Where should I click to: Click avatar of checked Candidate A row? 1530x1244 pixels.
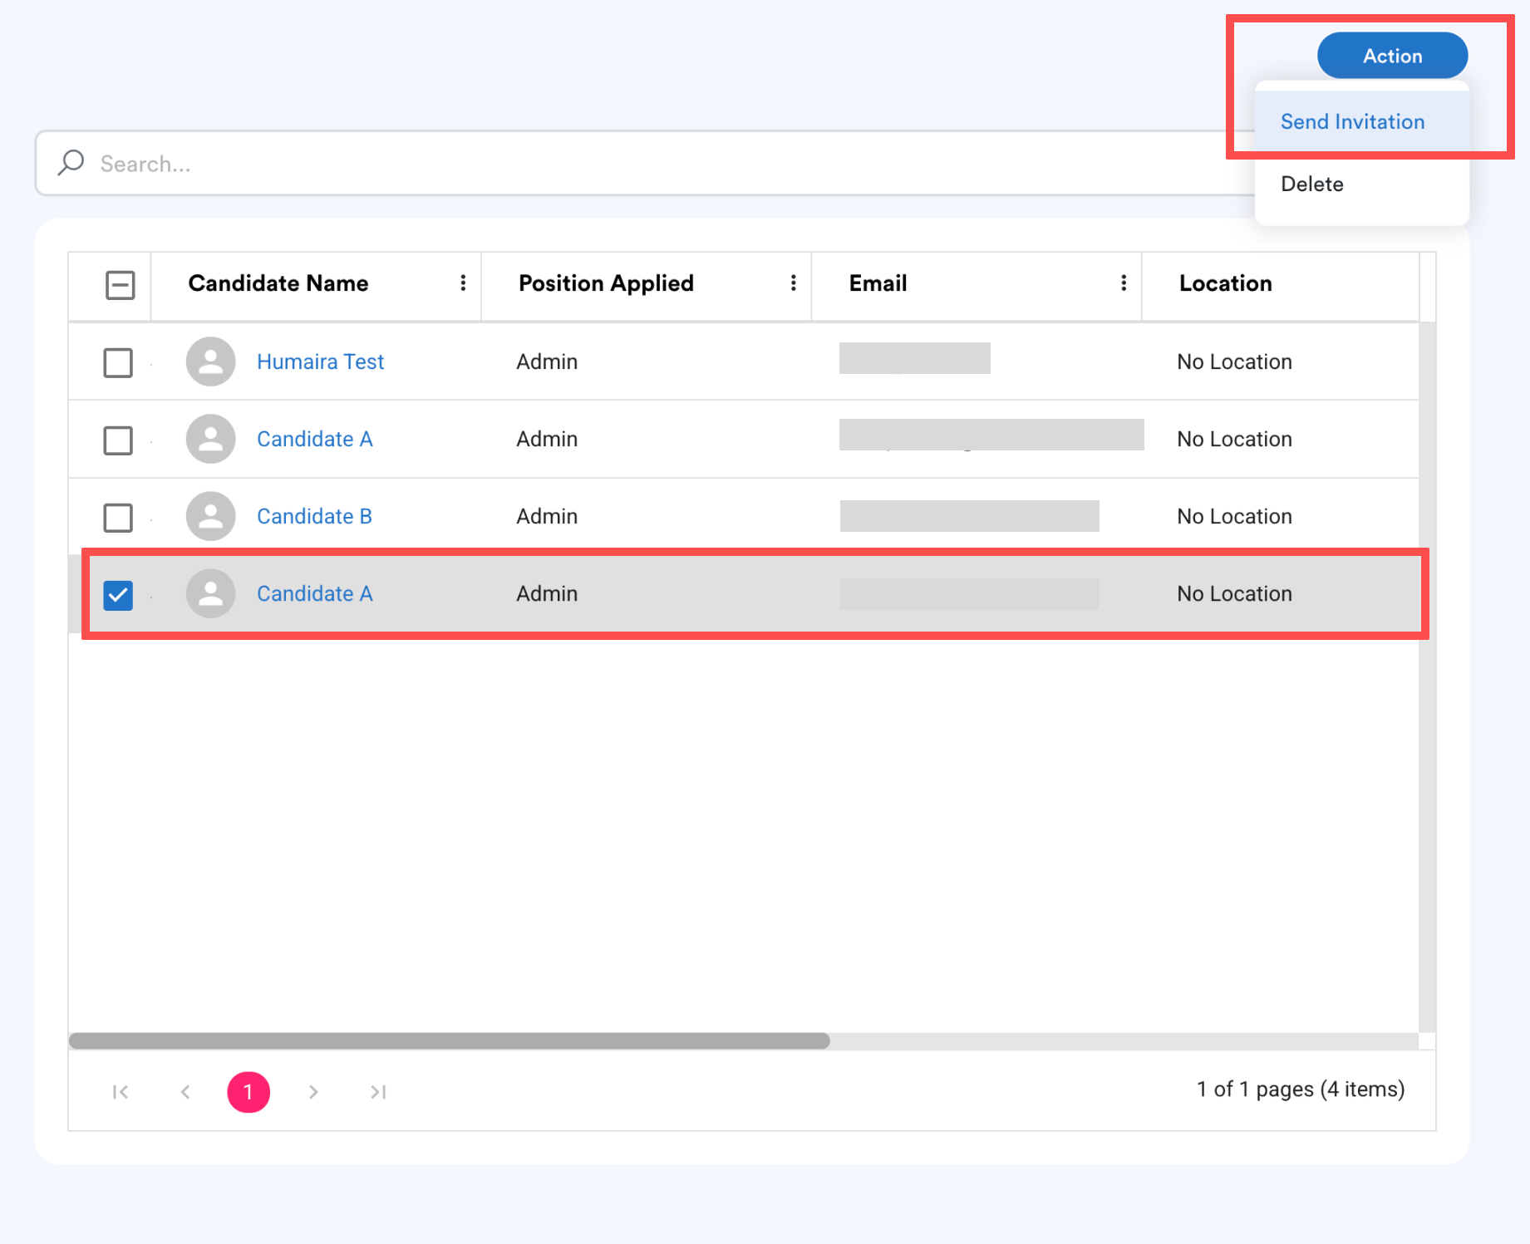[x=211, y=593]
